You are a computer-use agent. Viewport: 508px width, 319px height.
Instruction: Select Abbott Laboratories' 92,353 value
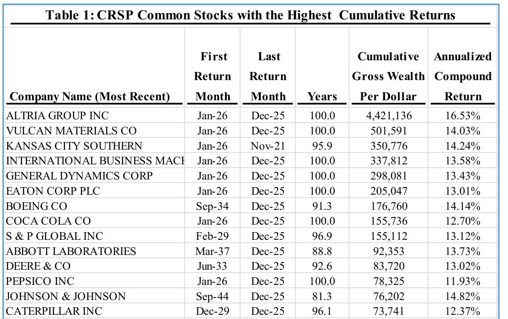pos(388,252)
